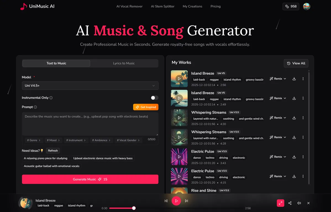Image resolution: width=331 pixels, height=212 pixels.
Task: Show info tooltip beside Prompt label
Action: [35, 107]
